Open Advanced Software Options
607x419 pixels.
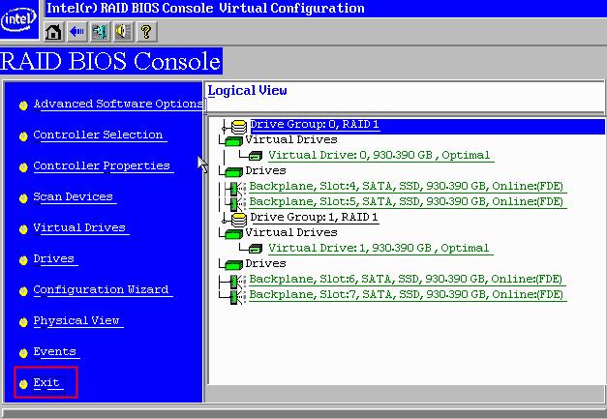(118, 105)
